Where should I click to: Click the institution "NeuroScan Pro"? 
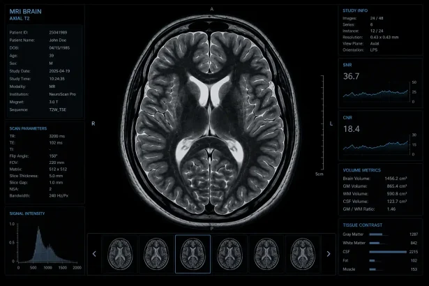pyautogui.click(x=62, y=94)
